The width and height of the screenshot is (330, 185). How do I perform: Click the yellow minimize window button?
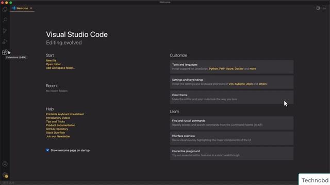7,3
